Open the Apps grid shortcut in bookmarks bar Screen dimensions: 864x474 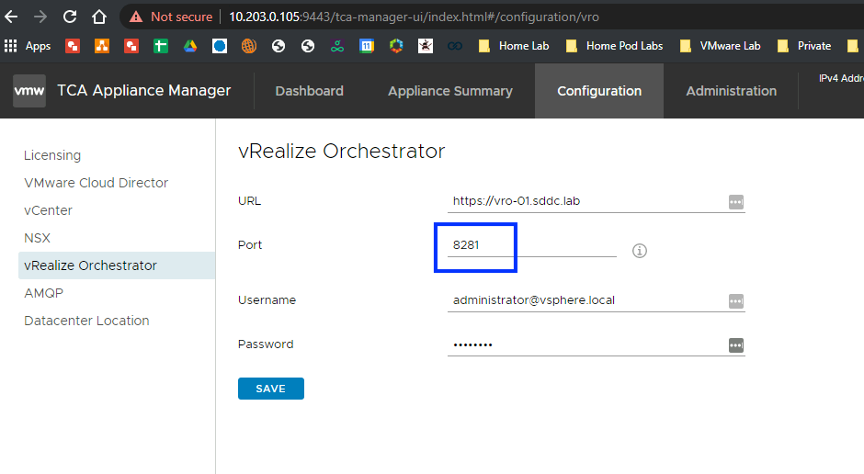coord(28,46)
